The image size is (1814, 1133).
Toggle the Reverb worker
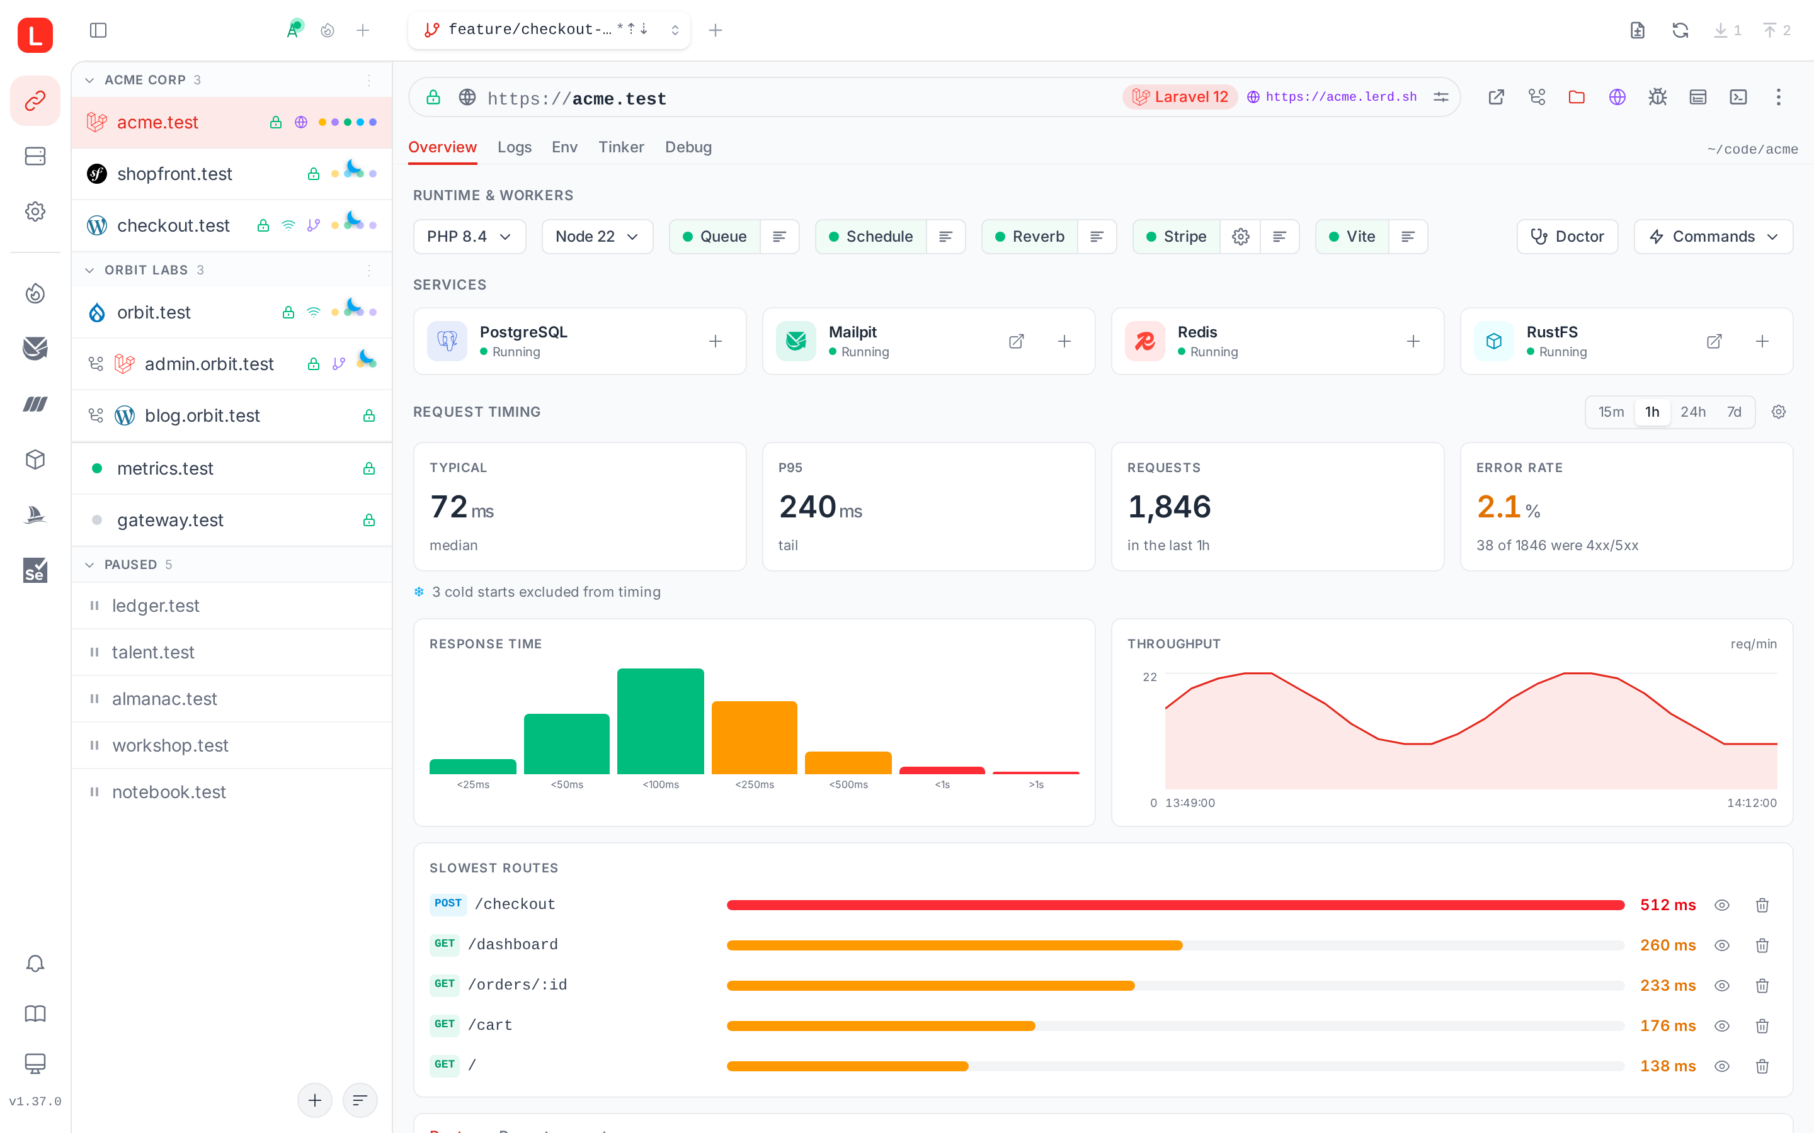click(x=1030, y=237)
